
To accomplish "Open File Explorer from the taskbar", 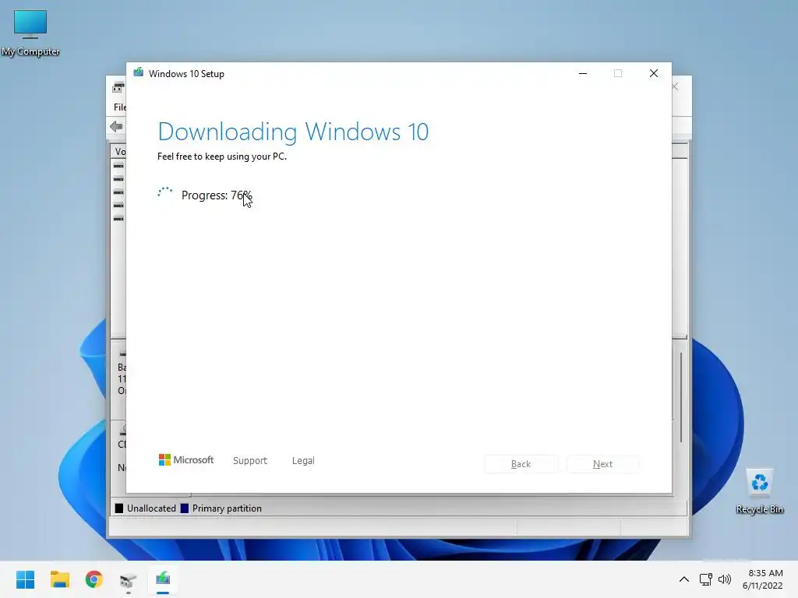I will 59,579.
